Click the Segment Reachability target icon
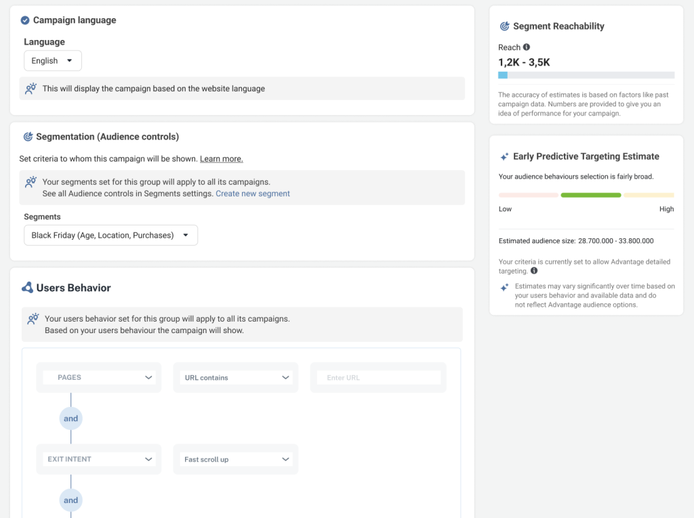This screenshot has width=694, height=518. pyautogui.click(x=504, y=26)
